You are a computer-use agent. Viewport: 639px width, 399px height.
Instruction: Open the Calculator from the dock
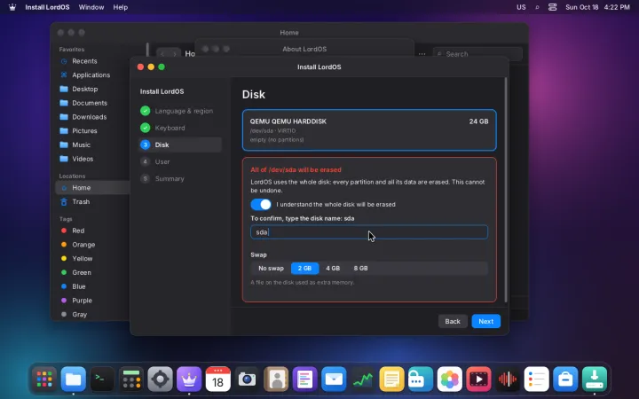click(x=131, y=379)
